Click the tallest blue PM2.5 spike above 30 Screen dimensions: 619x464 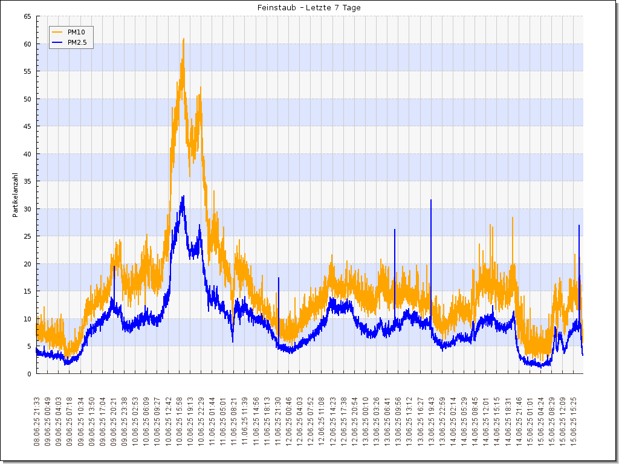[x=430, y=201]
